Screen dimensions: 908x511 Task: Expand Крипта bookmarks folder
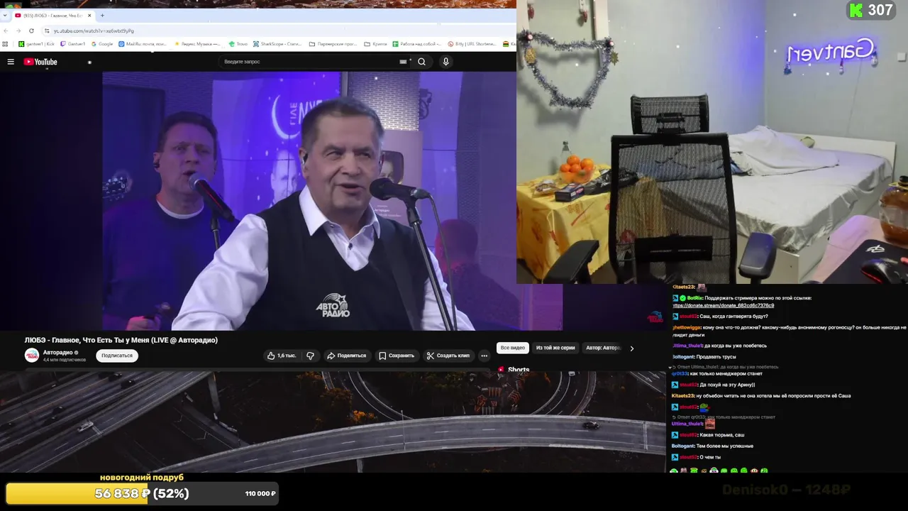point(376,44)
